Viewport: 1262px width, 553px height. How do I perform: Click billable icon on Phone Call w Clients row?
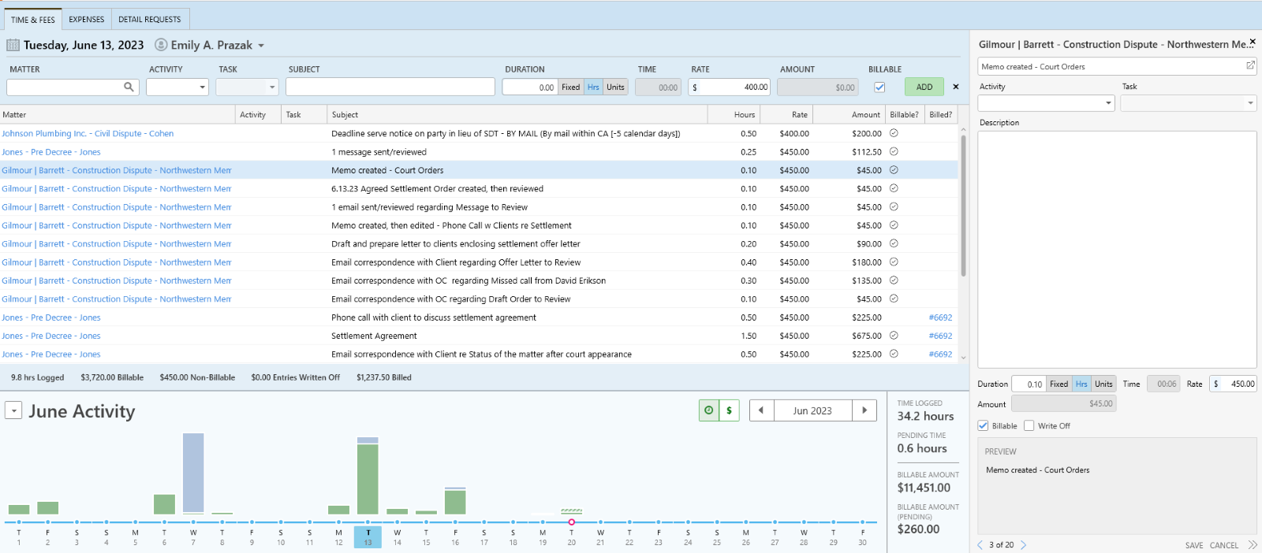pos(894,225)
